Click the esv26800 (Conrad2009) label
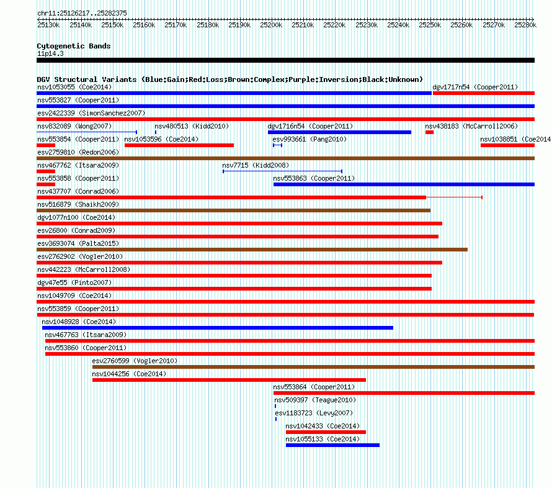 76,230
